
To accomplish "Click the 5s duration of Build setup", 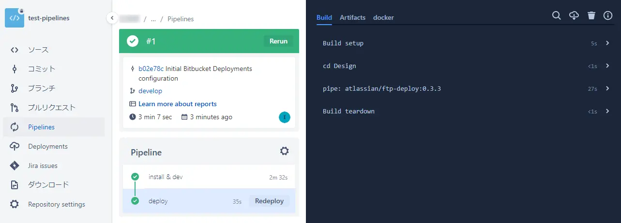I will coord(594,43).
